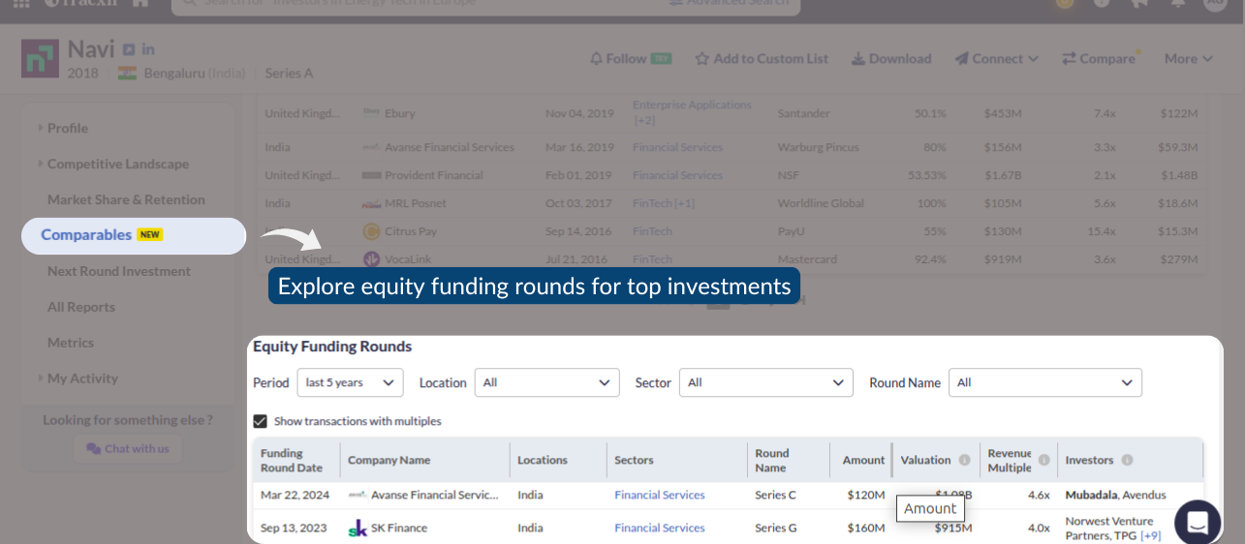Open the Period last 5 years dropdown
Screen dimensions: 1245x544
[x=350, y=382]
